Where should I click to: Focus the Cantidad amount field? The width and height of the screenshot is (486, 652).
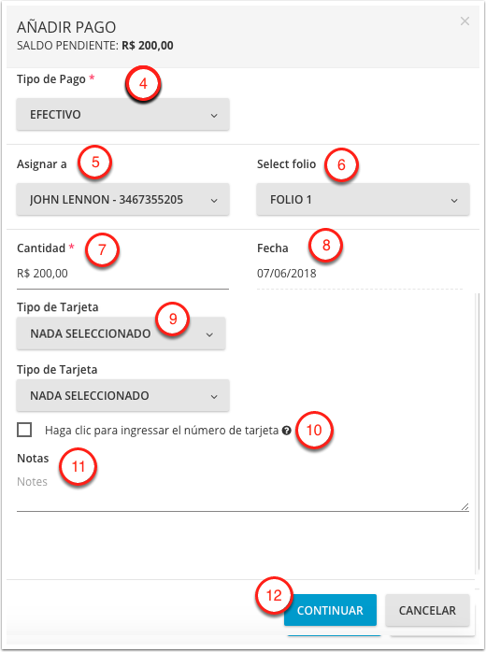[122, 274]
